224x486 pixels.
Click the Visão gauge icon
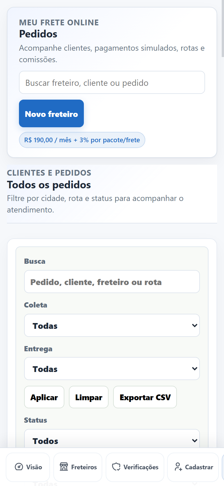[x=19, y=467]
